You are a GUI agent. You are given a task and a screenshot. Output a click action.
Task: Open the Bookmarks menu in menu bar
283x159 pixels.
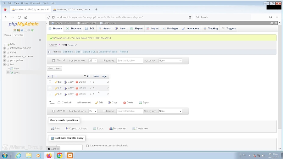[36, 3]
